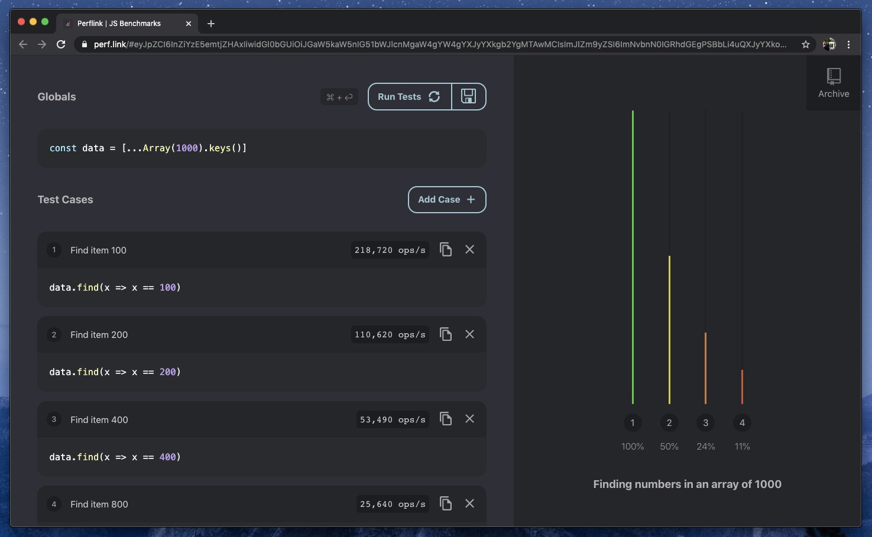Copy the Find item 100 test case
872x537 pixels.
(x=446, y=250)
